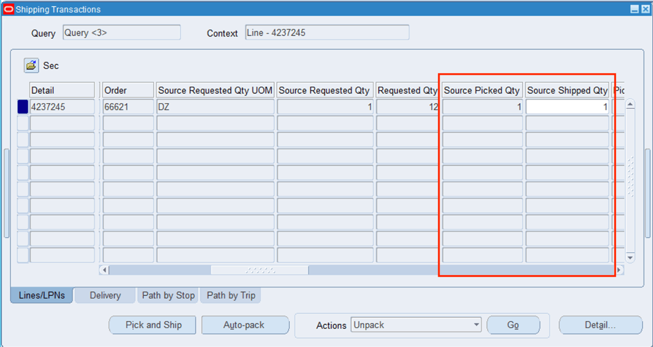Viewport: 653px width, 347px height.
Task: Click the down arrow on the vertical scrollbar
Action: (x=629, y=258)
